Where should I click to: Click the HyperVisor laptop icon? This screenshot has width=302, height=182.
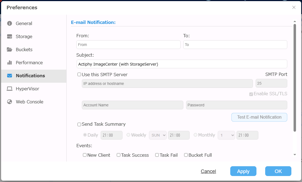(10, 89)
